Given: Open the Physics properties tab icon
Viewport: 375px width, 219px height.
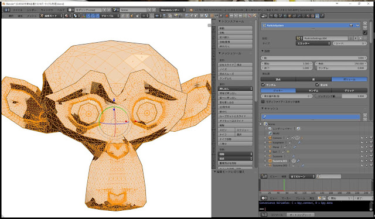Looking at the screenshot, I should 322,16.
